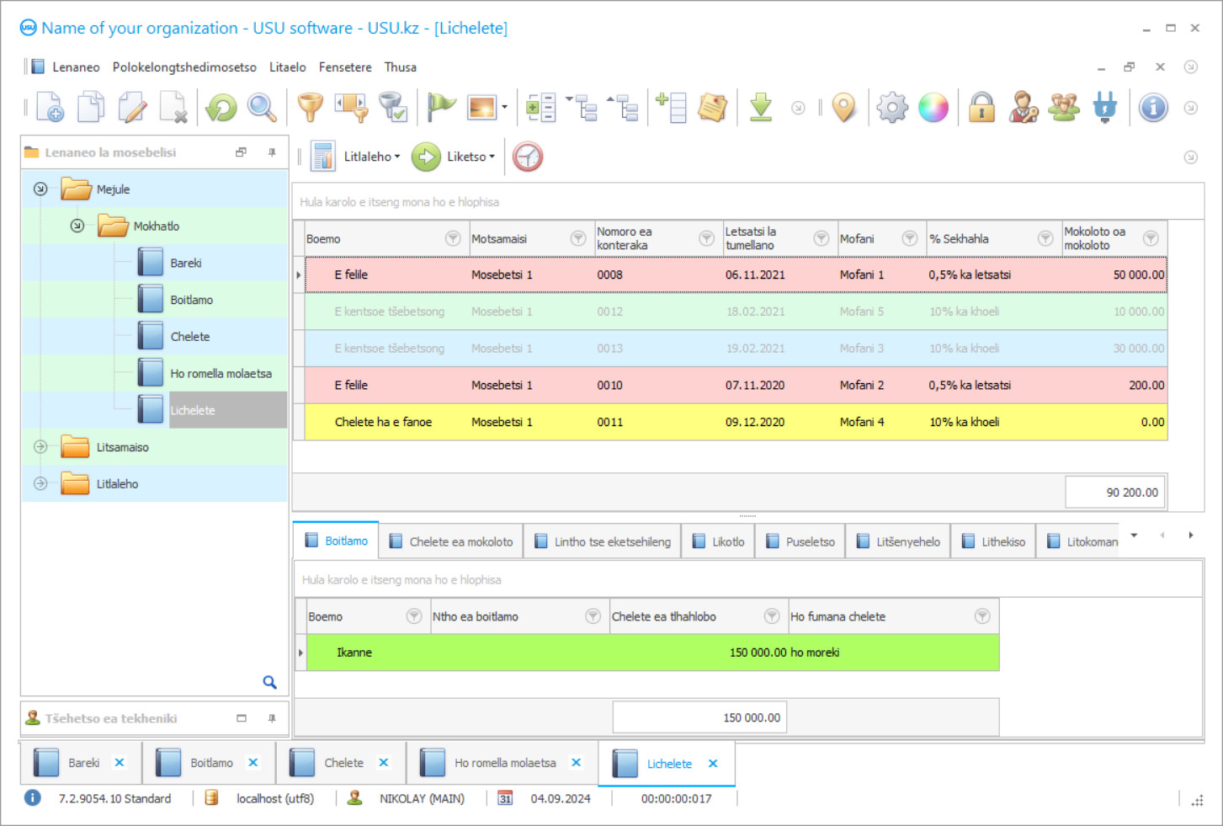The height and width of the screenshot is (826, 1223).
Task: Click the red clock icon
Action: coord(528,157)
